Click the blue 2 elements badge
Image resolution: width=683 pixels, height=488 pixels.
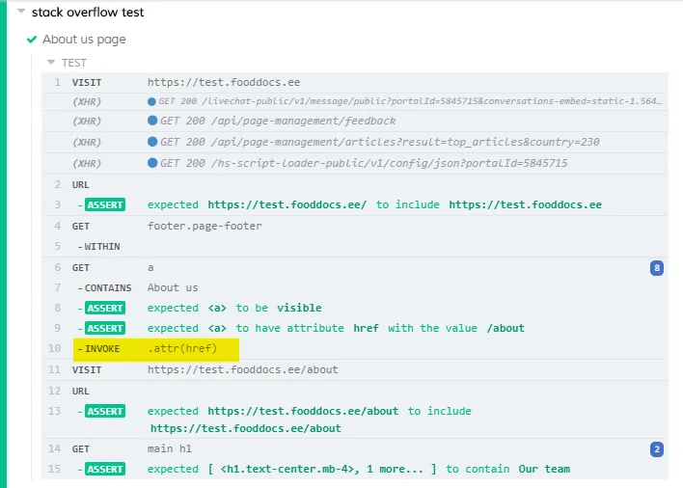657,448
